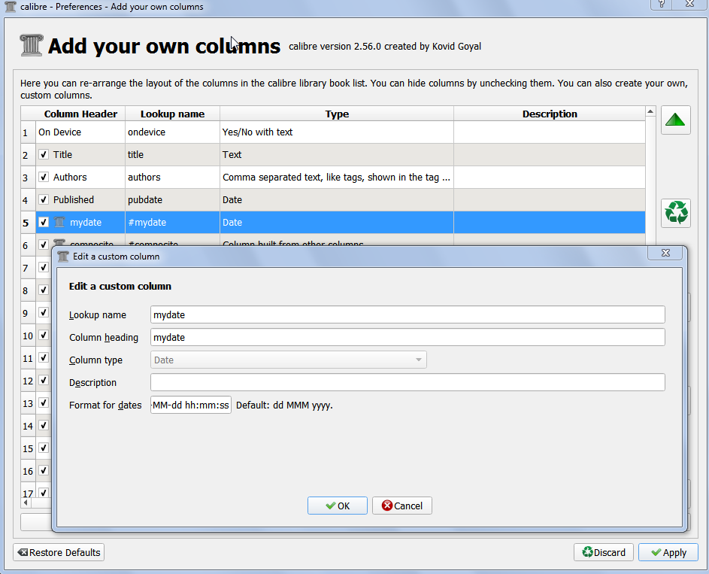Screen dimensions: 709x574
Task: Click the 'authors' lookup name cell
Action: pos(173,177)
